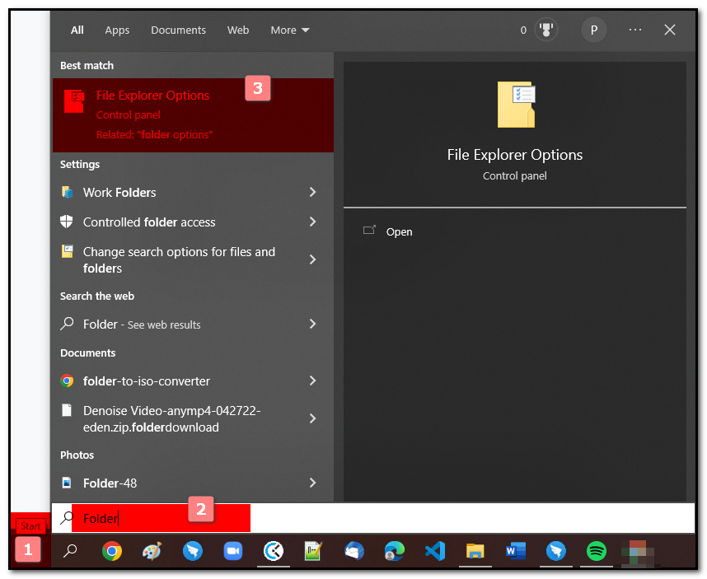
Task: Click the File Explorer Options title in preview
Action: pos(515,155)
